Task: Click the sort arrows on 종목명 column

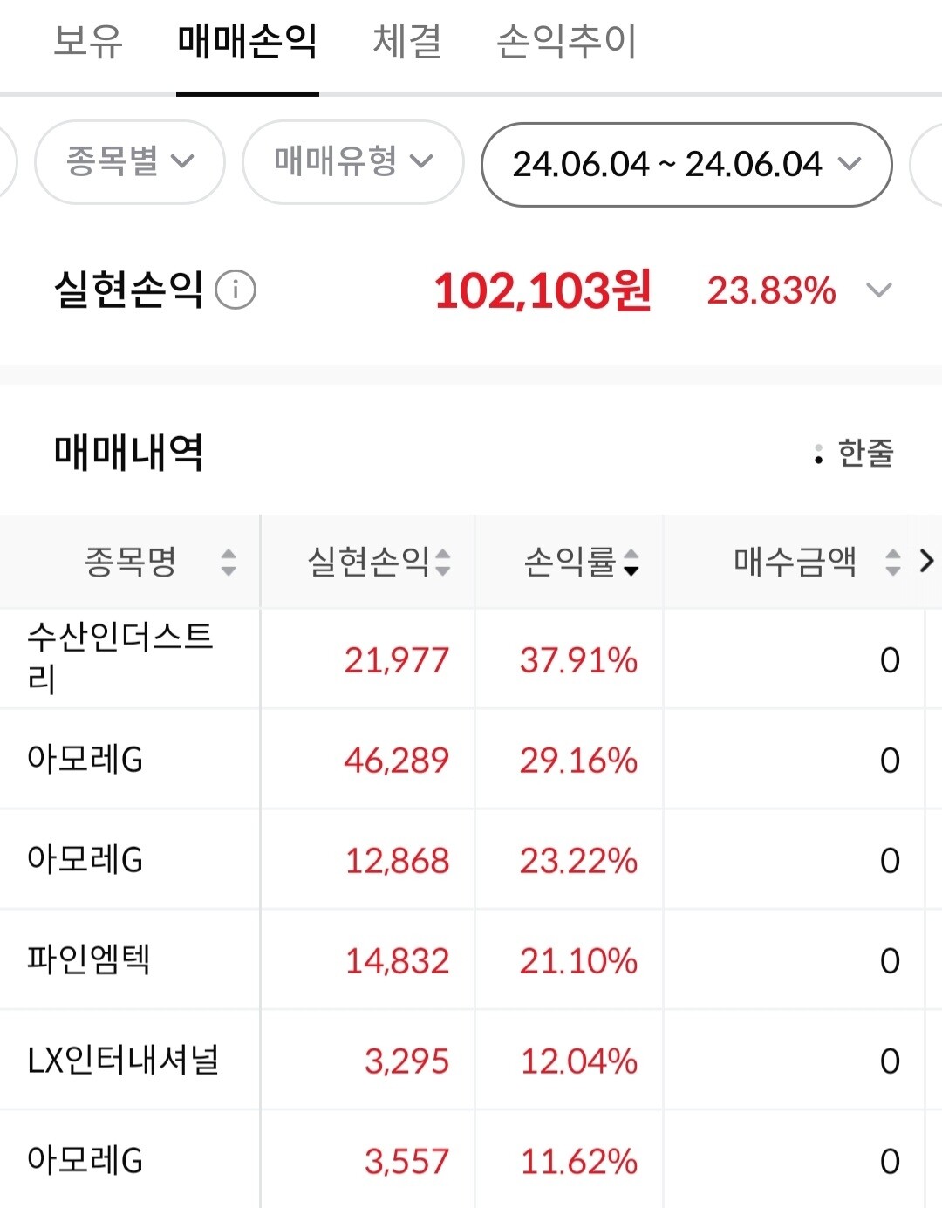Action: pyautogui.click(x=229, y=564)
